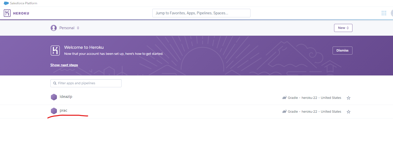Click the HEROKU wordmark in header
This screenshot has height=166, width=393.
point(21,13)
